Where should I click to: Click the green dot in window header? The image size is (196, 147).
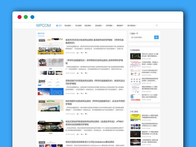coord(26,17)
